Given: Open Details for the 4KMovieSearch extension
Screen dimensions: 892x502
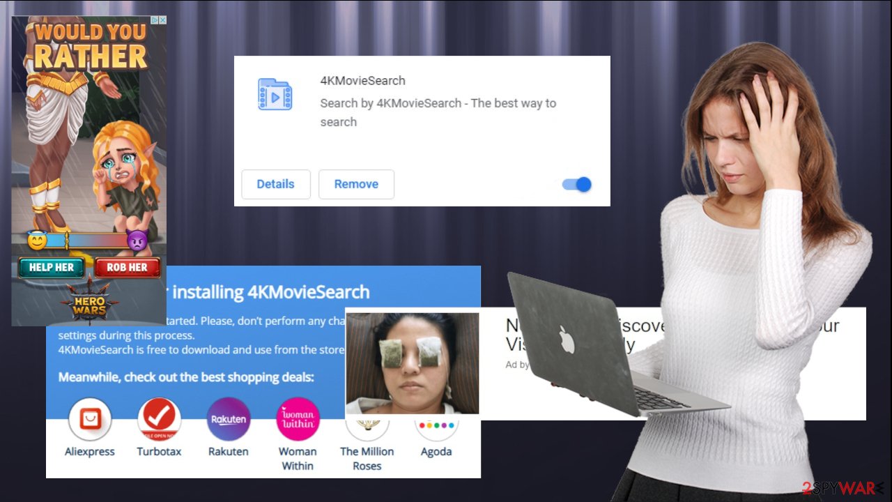Looking at the screenshot, I should pyautogui.click(x=275, y=184).
